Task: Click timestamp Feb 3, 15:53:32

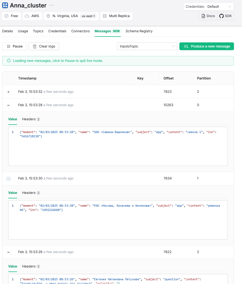Action: tap(30, 92)
